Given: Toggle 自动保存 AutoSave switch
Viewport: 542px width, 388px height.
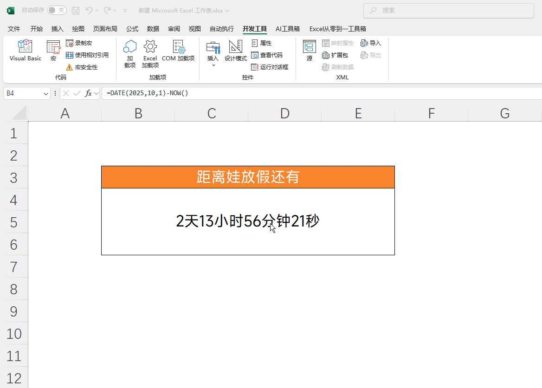Looking at the screenshot, I should point(57,10).
